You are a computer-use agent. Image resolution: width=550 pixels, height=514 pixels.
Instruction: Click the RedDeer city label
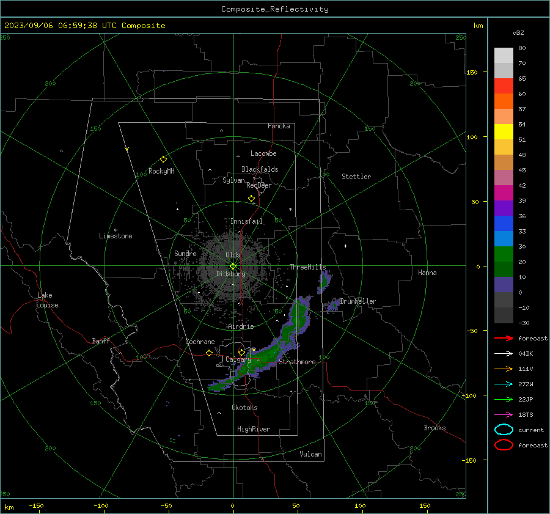tap(259, 185)
